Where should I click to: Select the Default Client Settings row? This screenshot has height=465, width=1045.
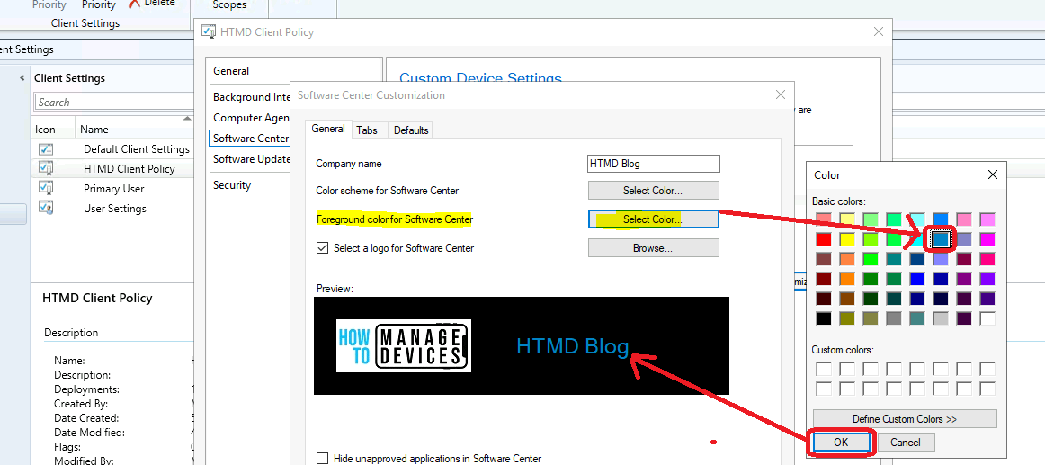112,149
